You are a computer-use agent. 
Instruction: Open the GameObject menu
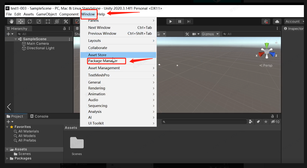pos(46,14)
